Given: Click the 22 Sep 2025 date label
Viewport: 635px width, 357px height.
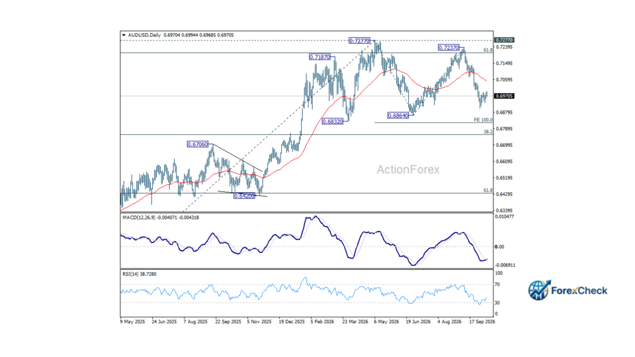Looking at the screenshot, I should pos(228,322).
